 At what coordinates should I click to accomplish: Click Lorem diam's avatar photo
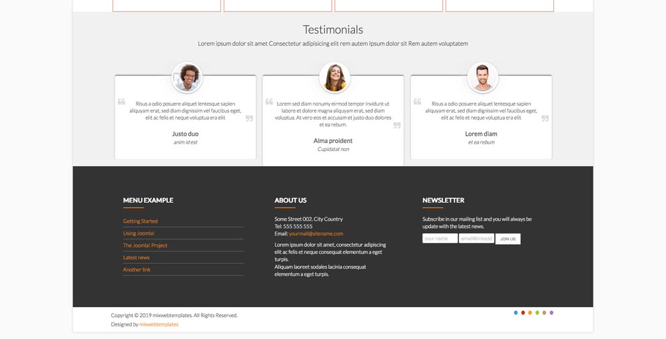[482, 78]
